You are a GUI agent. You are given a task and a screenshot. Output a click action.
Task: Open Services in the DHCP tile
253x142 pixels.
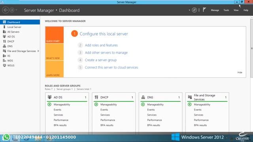(x=105, y=115)
